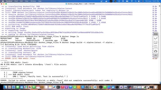Click the IPEVO label on floating toolbar
The height and width of the screenshot is (90, 161).
click(x=155, y=34)
